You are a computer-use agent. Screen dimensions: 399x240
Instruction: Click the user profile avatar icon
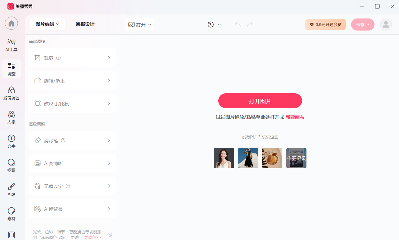click(x=386, y=25)
